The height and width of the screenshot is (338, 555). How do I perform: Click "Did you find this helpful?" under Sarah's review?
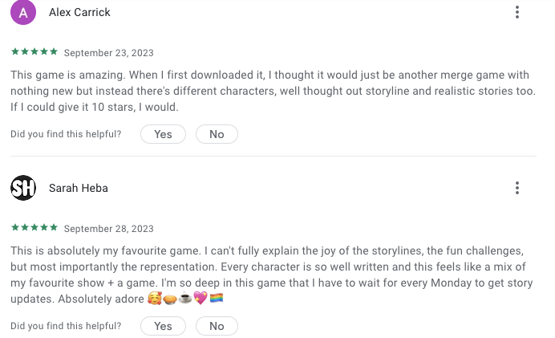tap(66, 326)
